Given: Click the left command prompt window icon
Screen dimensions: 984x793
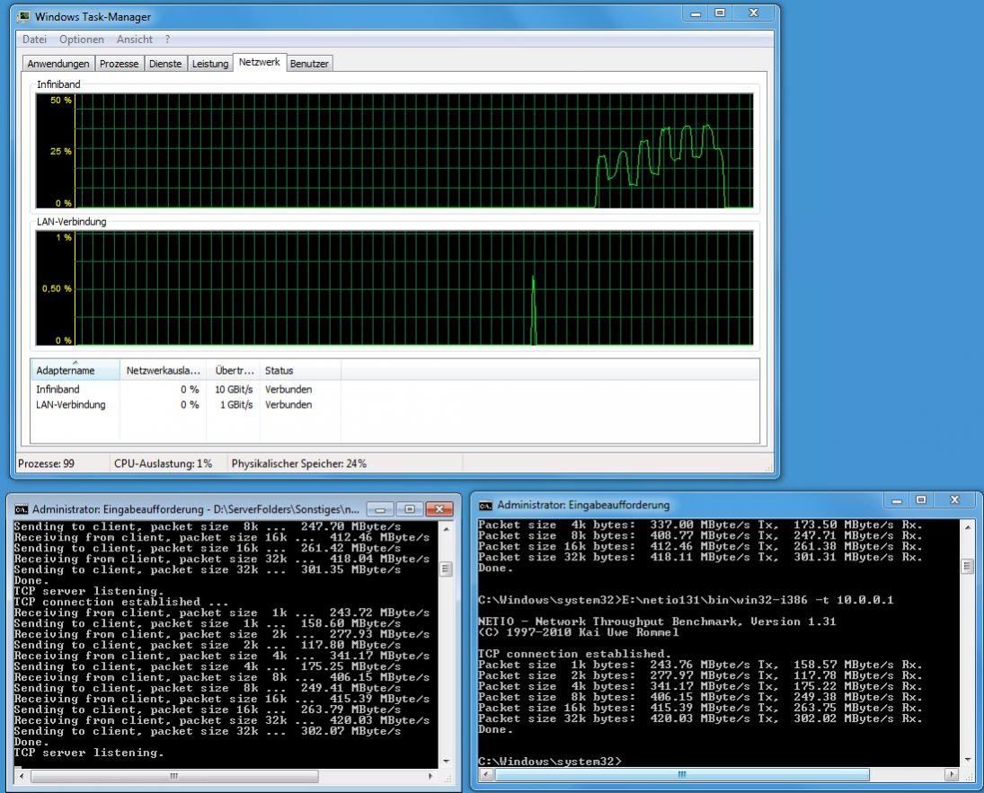Looking at the screenshot, I should [22, 509].
